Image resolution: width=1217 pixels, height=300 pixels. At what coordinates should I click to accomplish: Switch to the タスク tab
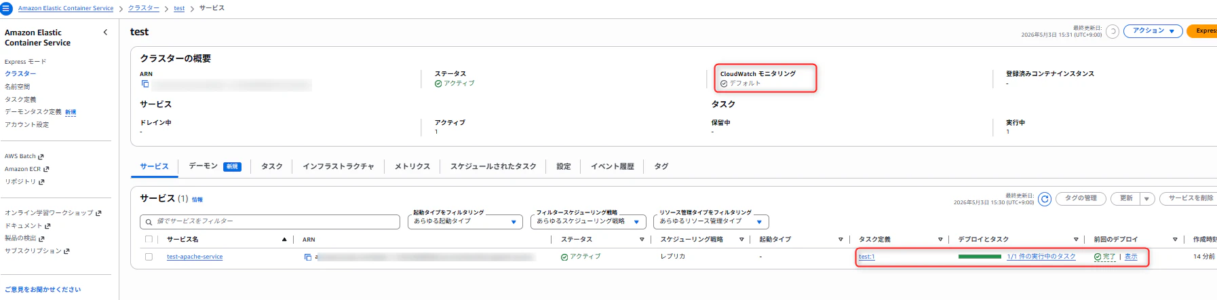pyautogui.click(x=272, y=166)
